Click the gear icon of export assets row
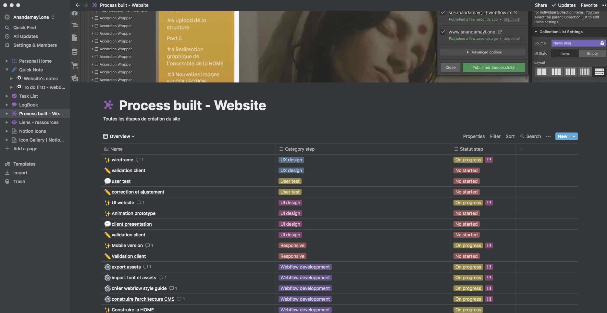This screenshot has height=313, width=607. (107, 267)
